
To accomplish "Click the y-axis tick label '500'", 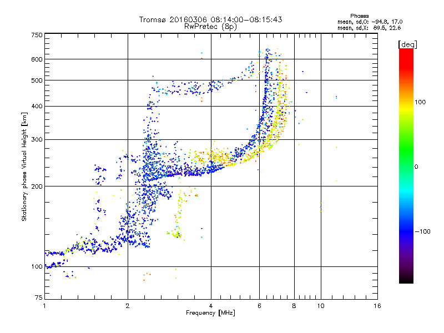I will click(x=37, y=80).
